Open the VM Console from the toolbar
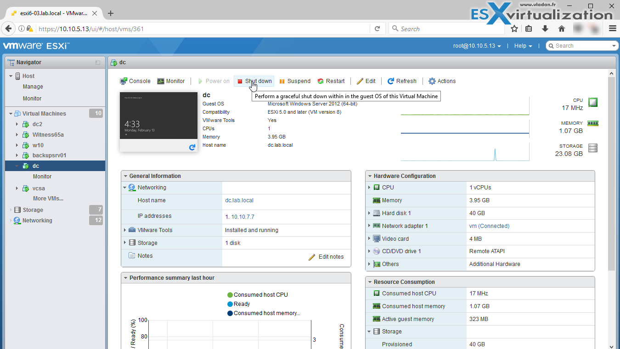Image resolution: width=620 pixels, height=349 pixels. click(135, 81)
